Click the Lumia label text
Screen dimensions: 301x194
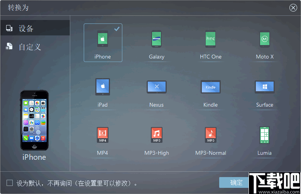tap(264, 153)
